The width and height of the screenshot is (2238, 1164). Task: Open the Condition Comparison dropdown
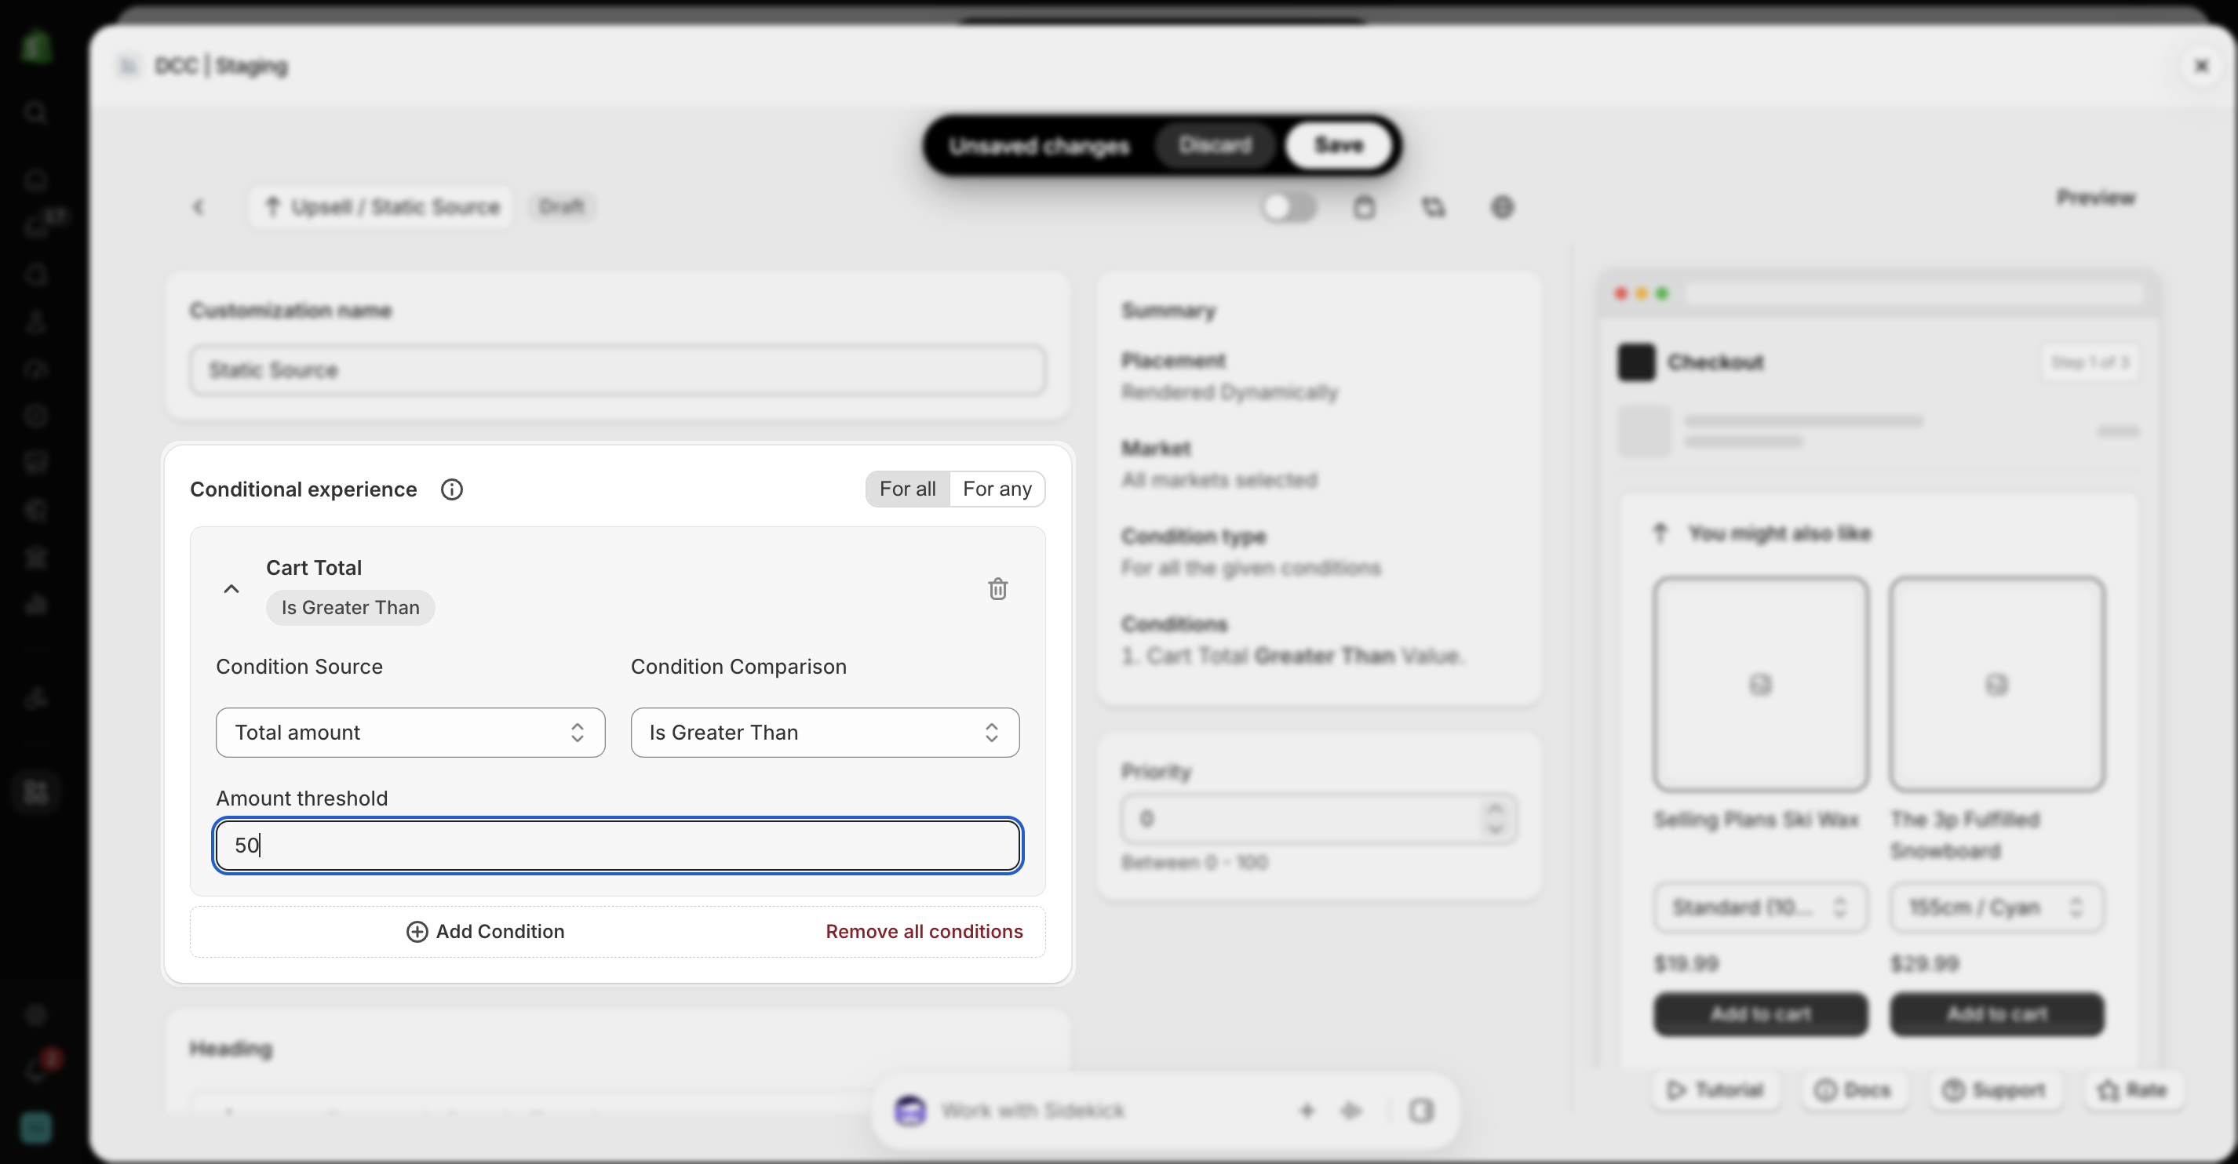(825, 733)
